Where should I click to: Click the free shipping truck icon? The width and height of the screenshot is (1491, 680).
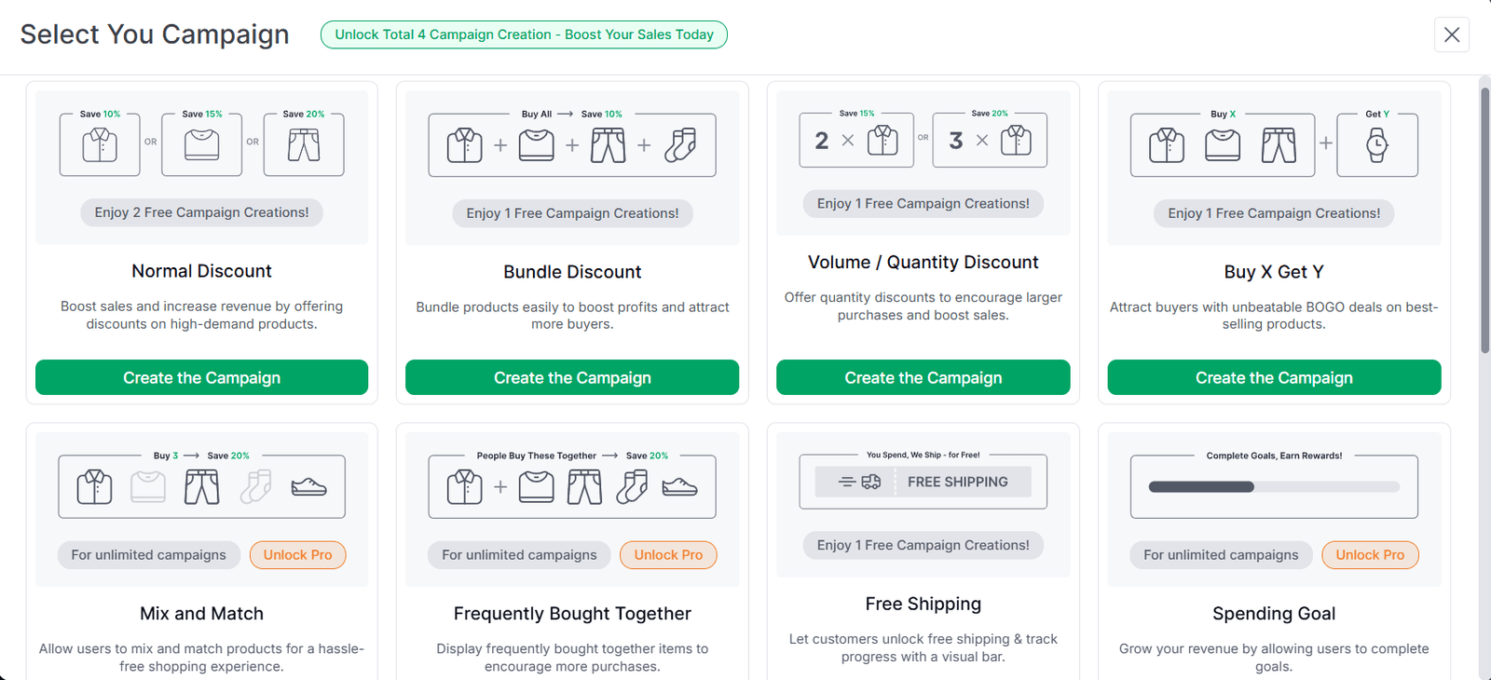(x=870, y=482)
